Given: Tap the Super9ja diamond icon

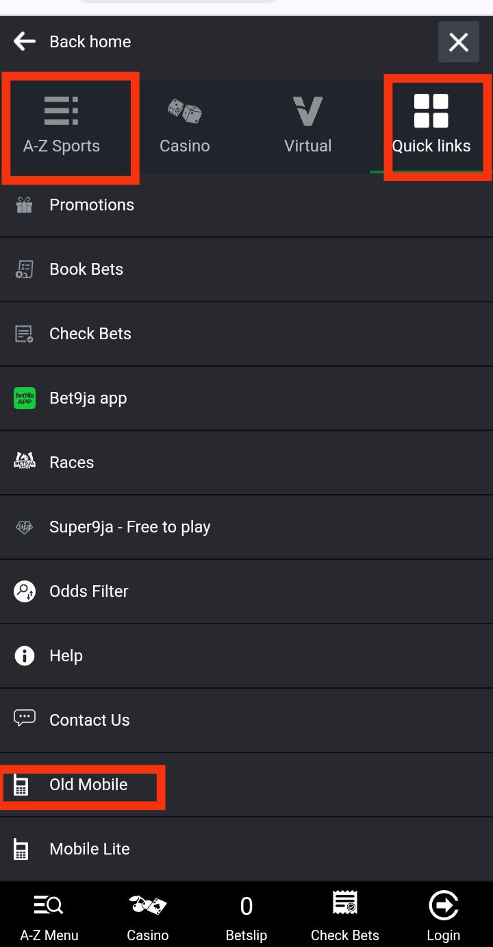Looking at the screenshot, I should tap(25, 527).
